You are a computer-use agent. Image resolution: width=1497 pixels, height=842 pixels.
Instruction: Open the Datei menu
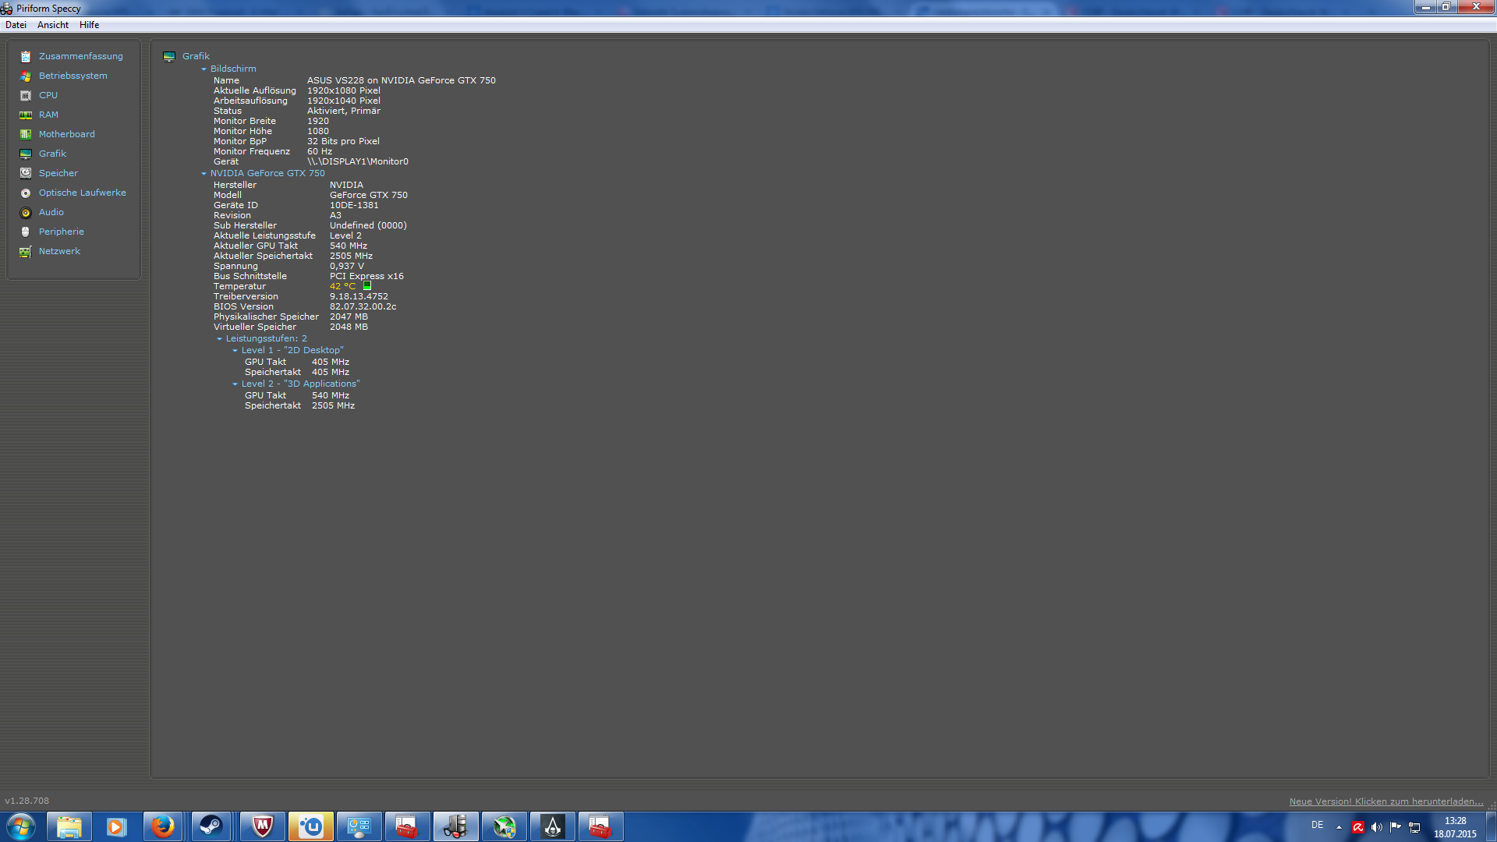pyautogui.click(x=16, y=25)
